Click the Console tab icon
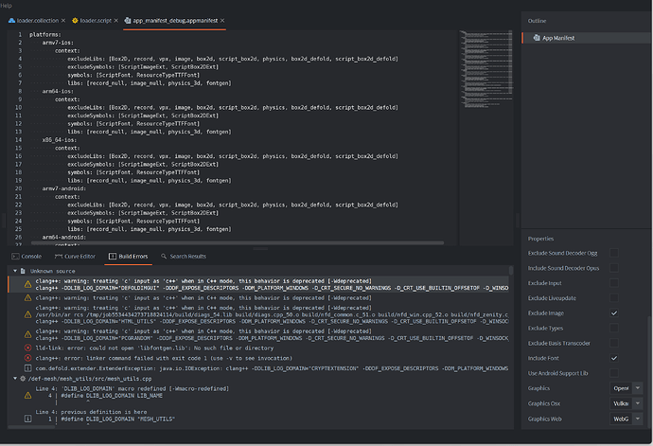The image size is (653, 446). 15,257
